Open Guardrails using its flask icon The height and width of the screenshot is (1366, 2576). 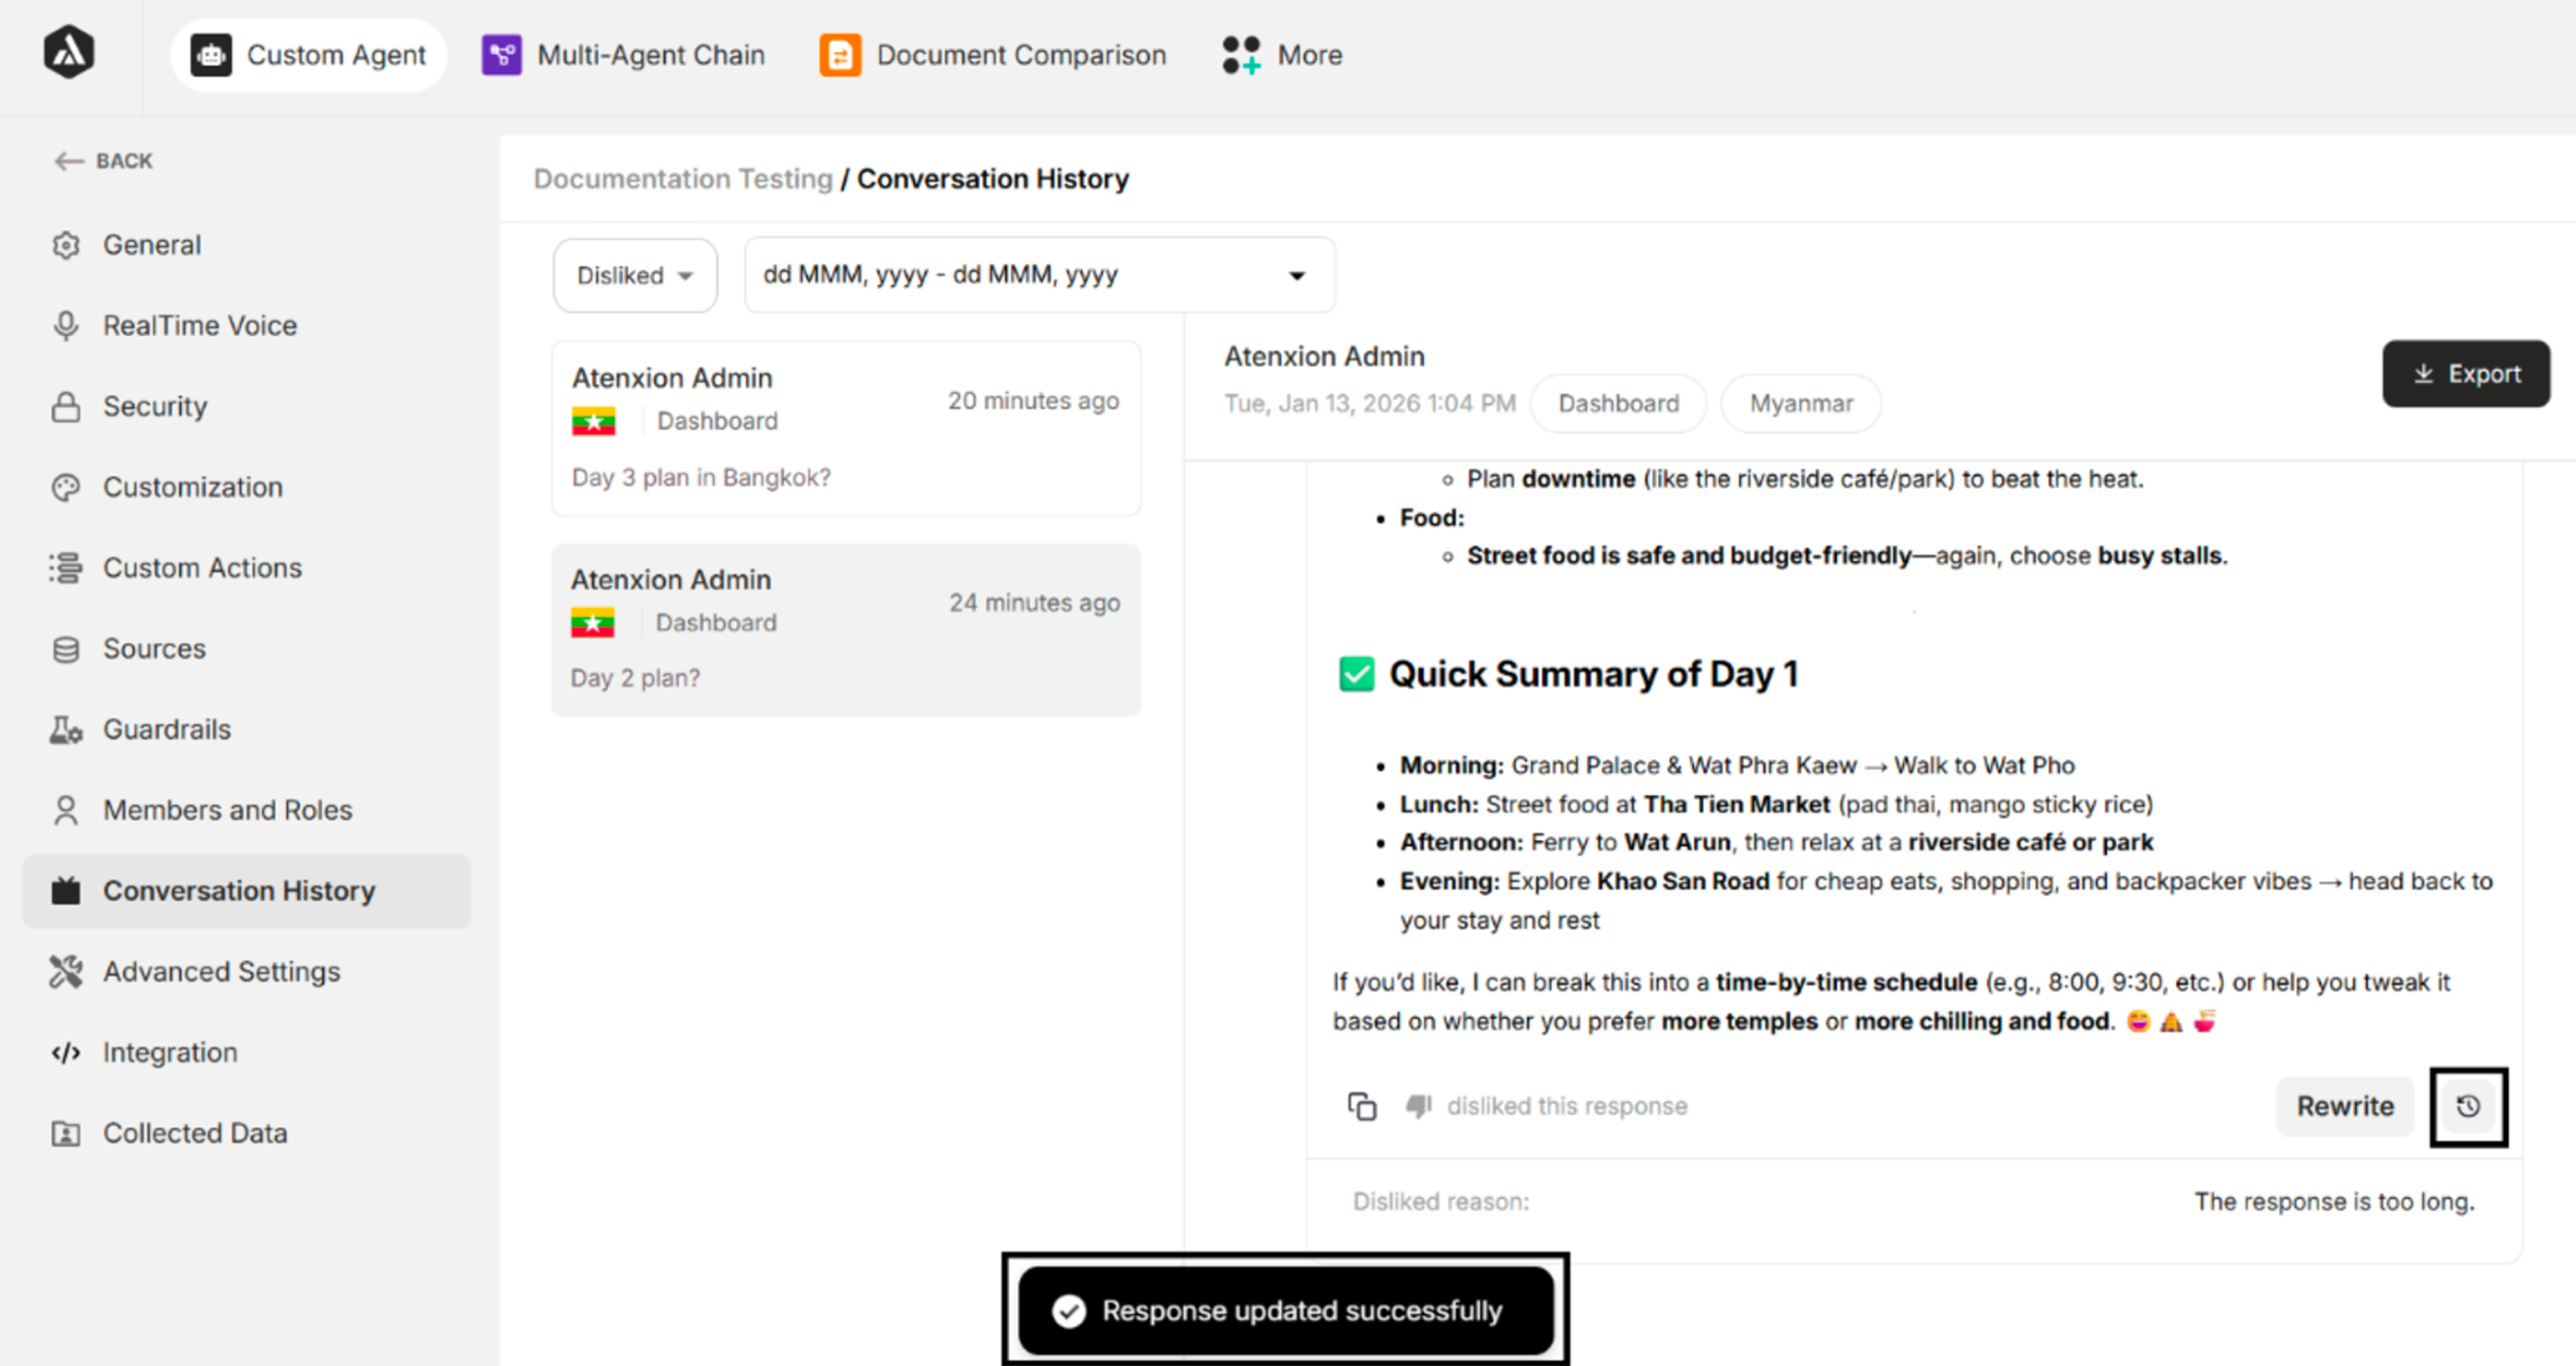coord(66,729)
